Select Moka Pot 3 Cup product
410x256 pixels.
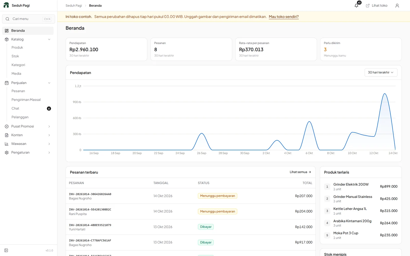[346, 233]
